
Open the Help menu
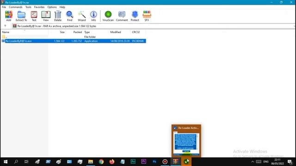[62, 7]
